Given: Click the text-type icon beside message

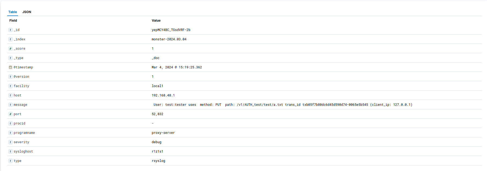Looking at the screenshot, I should click(x=10, y=105).
